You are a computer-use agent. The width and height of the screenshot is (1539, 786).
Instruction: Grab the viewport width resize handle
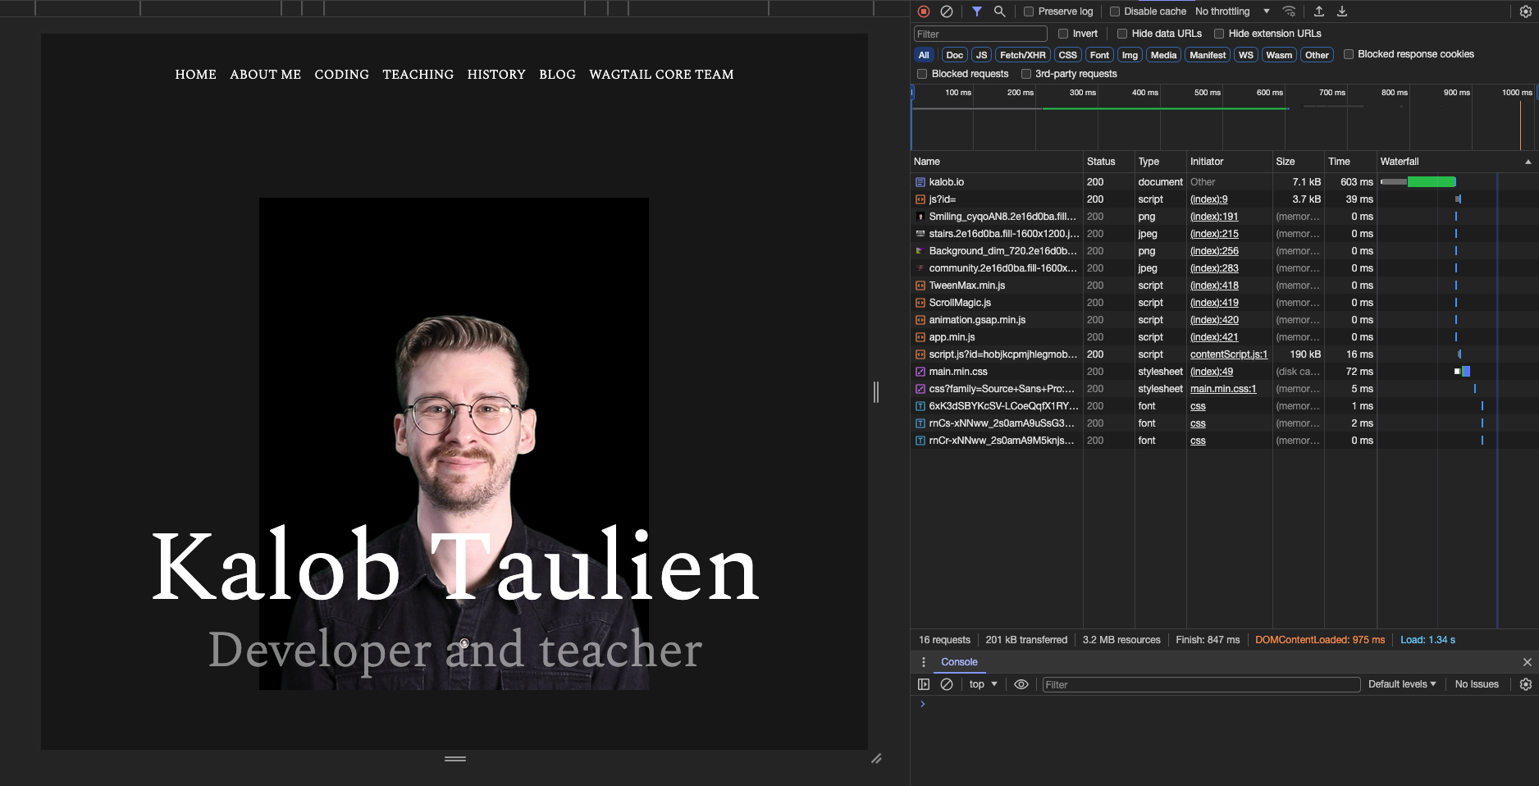tap(876, 392)
